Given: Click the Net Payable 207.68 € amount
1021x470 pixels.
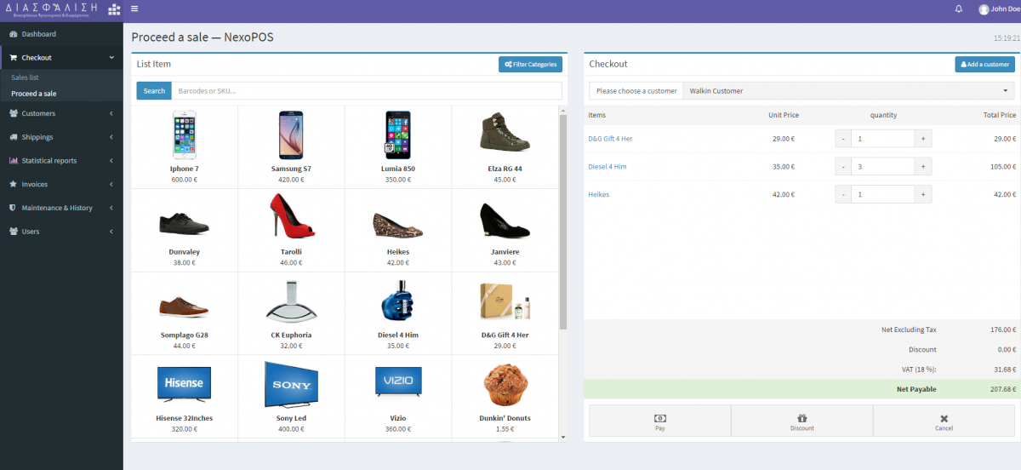Looking at the screenshot, I should [x=1004, y=389].
